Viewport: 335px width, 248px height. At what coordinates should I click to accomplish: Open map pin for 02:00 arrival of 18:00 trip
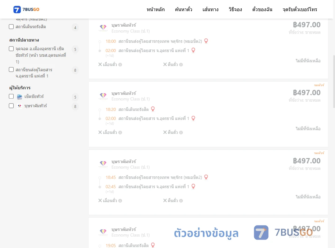coord(193,50)
